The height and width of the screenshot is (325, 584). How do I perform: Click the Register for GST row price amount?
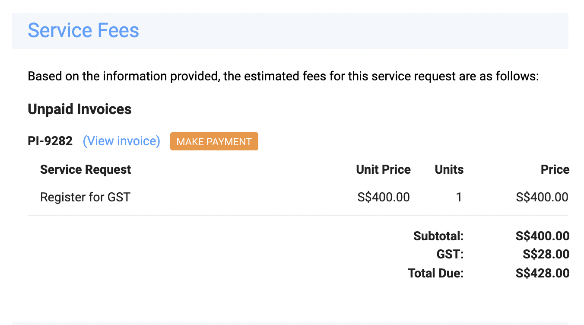(x=542, y=198)
